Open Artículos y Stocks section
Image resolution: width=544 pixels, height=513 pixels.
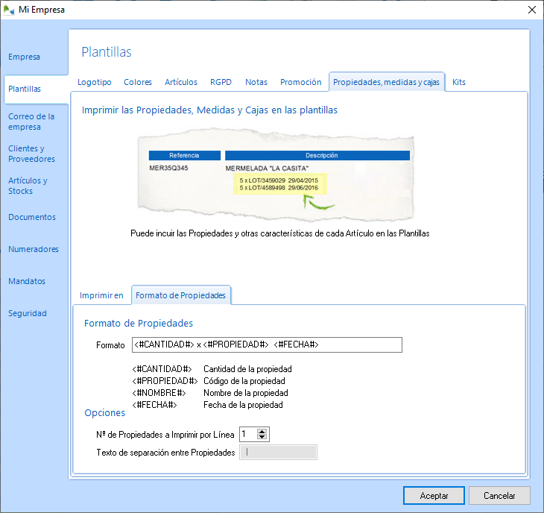click(28, 186)
